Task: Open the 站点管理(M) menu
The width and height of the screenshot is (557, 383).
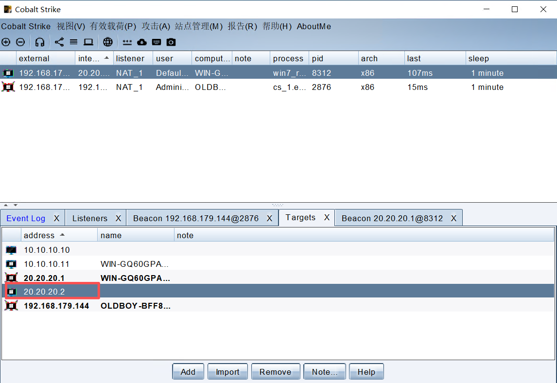Action: pyautogui.click(x=199, y=26)
